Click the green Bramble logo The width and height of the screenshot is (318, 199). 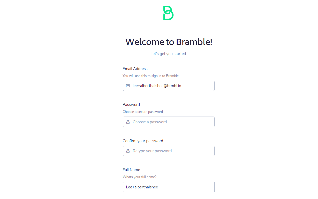pos(168,13)
